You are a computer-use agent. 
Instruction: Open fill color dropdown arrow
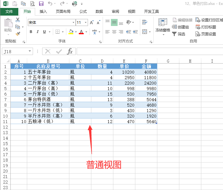click(76, 32)
